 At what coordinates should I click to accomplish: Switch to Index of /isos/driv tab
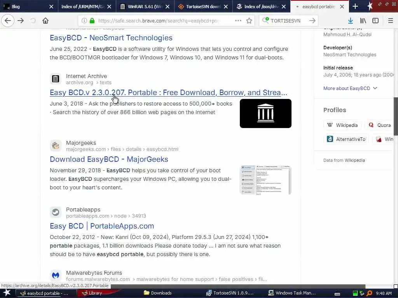coord(262,7)
